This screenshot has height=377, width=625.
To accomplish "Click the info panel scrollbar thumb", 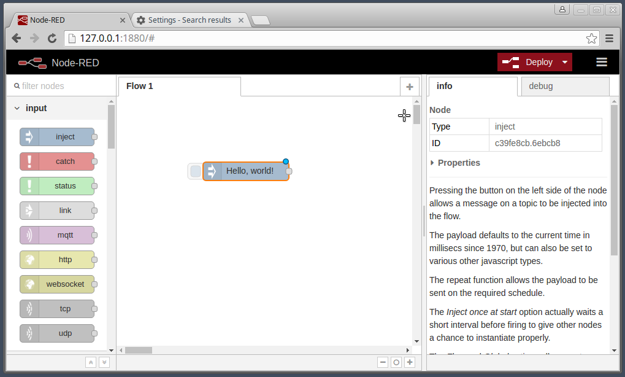I will pos(614,180).
